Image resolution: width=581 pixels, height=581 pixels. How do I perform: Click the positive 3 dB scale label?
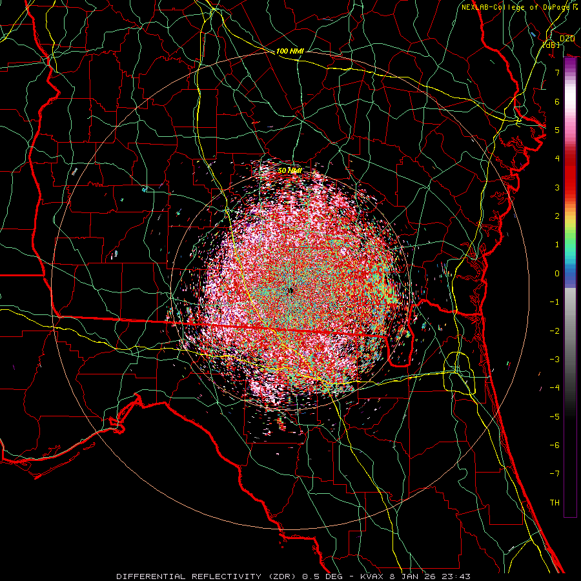[557, 187]
